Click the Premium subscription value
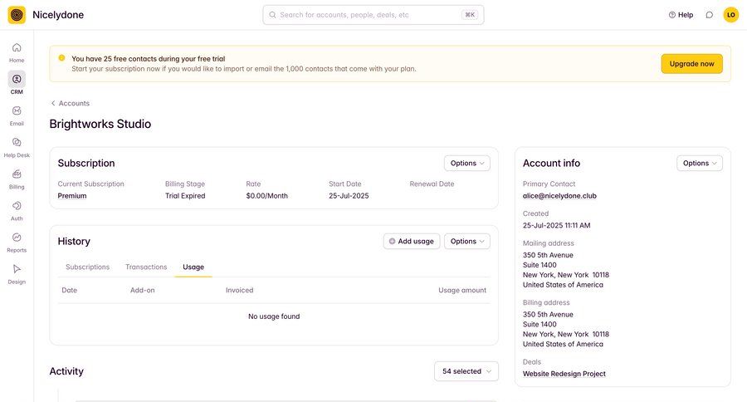Image resolution: width=747 pixels, height=402 pixels. pos(72,195)
